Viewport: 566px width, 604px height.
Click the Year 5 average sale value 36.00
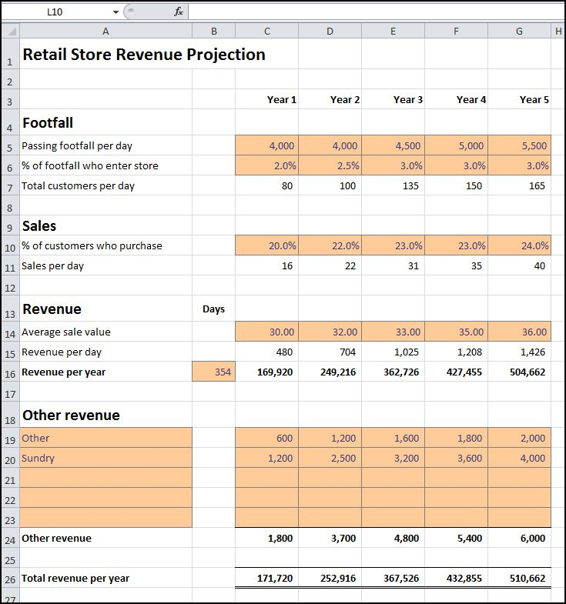[519, 332]
